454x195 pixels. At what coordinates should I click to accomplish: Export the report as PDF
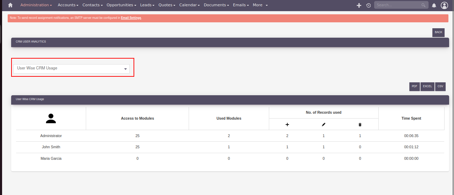[414, 86]
